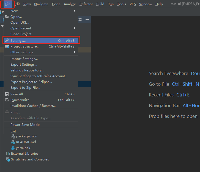200x172 pixels.
Task: Select package.json in project tree
Action: point(26,136)
